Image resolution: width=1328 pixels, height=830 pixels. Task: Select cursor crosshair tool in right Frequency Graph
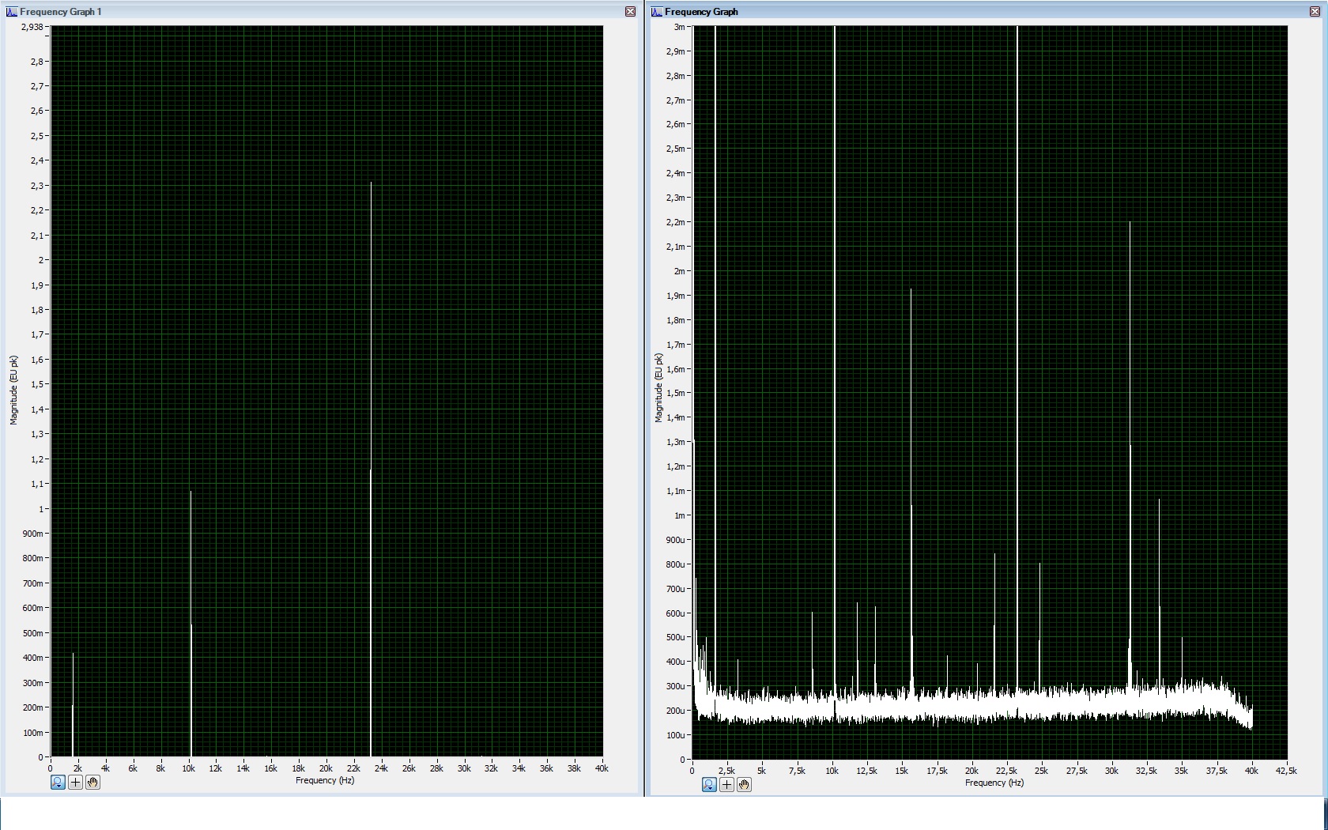point(726,784)
